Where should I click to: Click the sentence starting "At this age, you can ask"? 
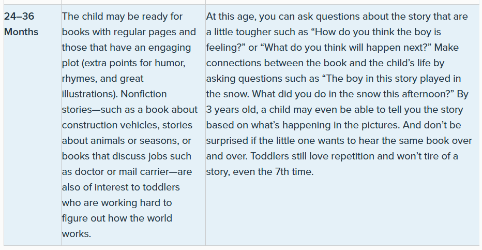337,16
